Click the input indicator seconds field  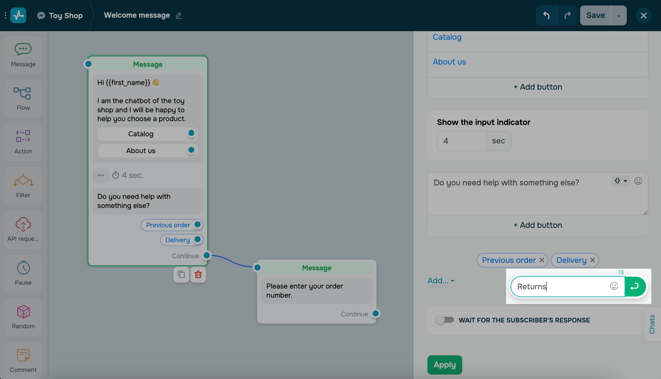pos(461,141)
